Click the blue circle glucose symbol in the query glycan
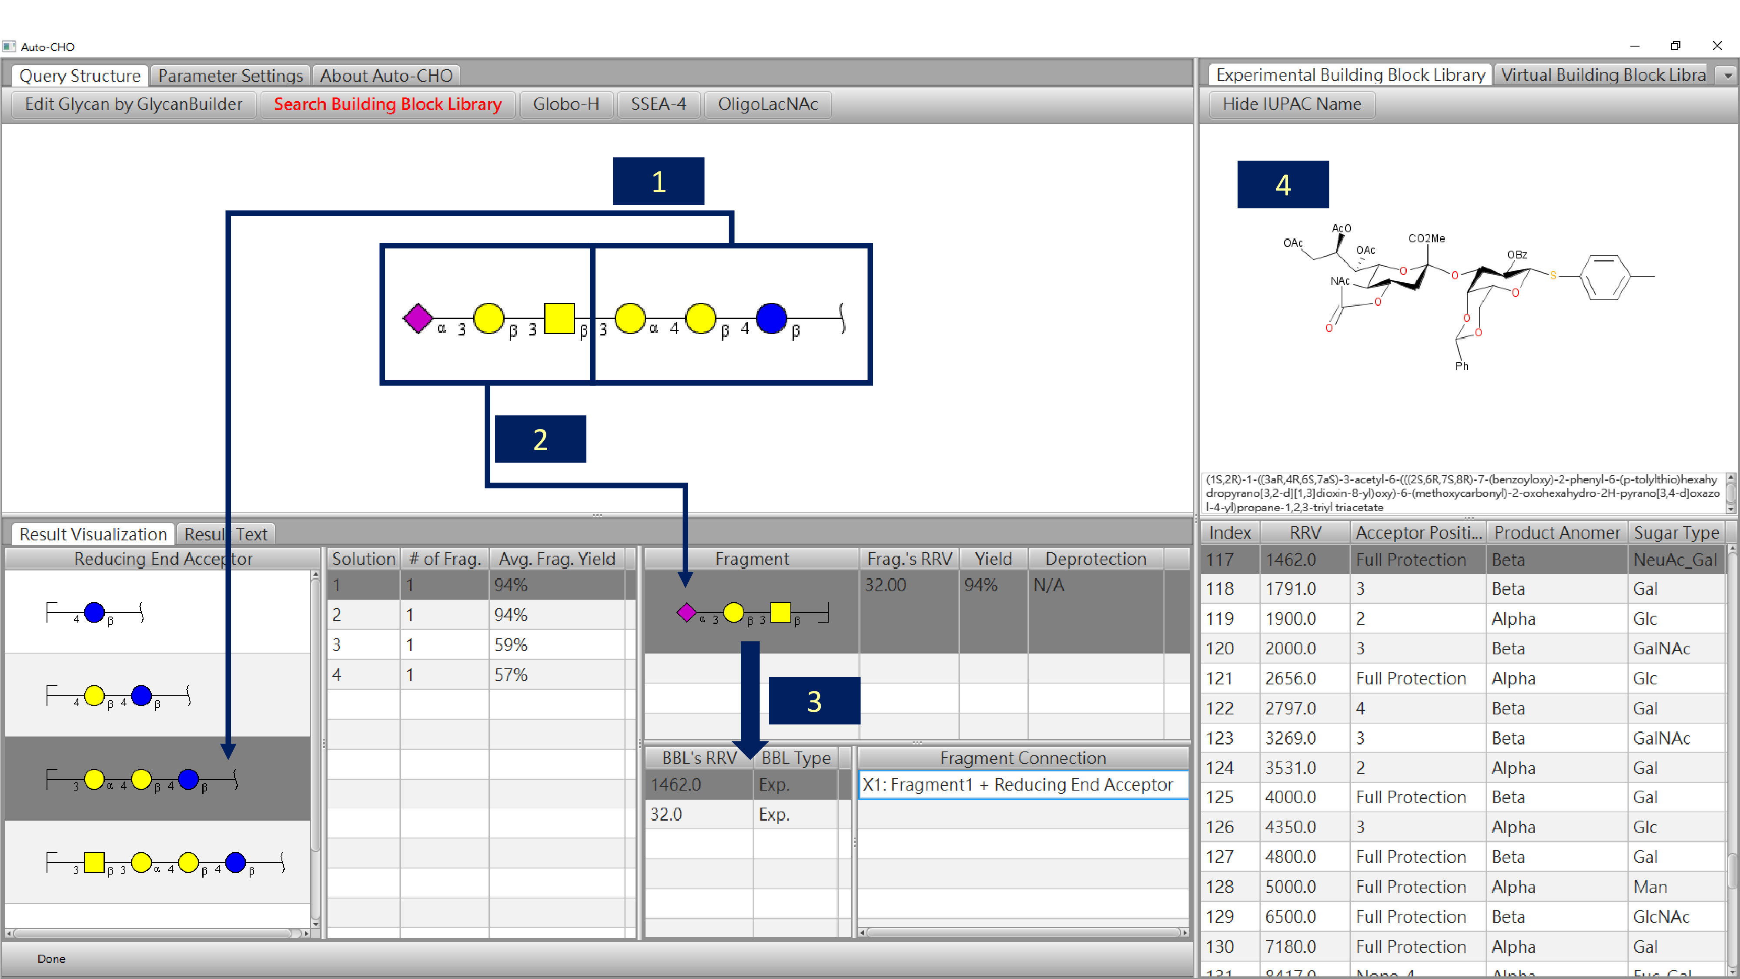 click(771, 318)
